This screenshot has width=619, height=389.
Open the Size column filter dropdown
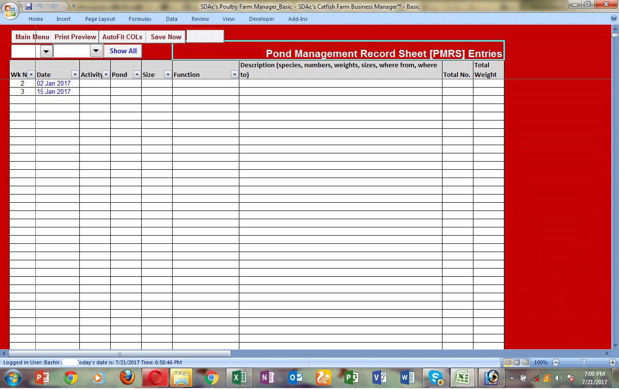click(168, 75)
